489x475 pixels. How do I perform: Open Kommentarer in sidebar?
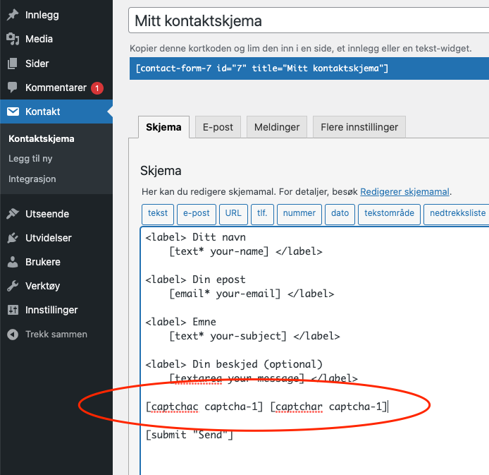point(56,88)
